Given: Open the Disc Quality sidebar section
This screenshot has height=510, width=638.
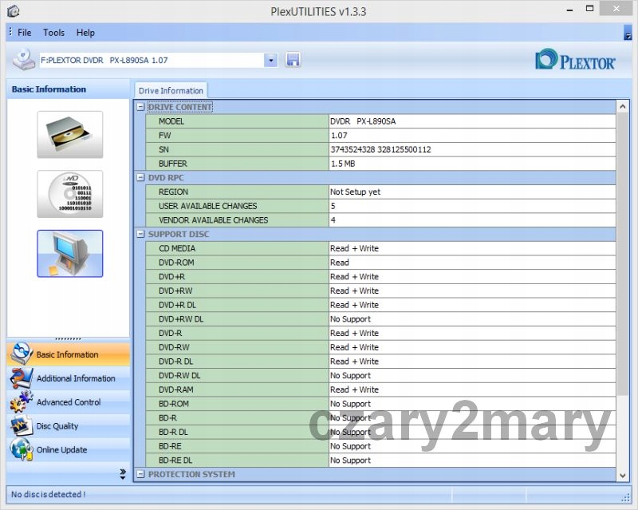Looking at the screenshot, I should [69, 425].
